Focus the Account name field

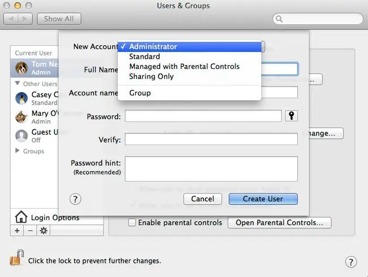[x=280, y=92]
